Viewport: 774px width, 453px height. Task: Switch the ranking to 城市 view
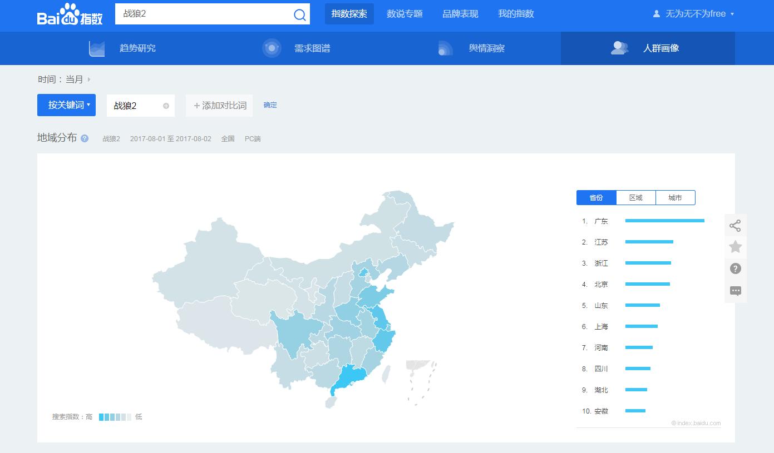tap(675, 197)
